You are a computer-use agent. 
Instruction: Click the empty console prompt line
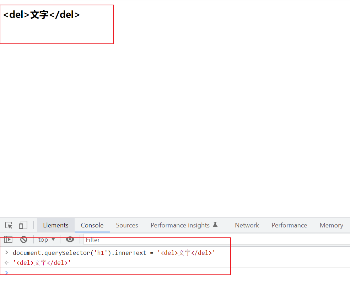pos(107,273)
